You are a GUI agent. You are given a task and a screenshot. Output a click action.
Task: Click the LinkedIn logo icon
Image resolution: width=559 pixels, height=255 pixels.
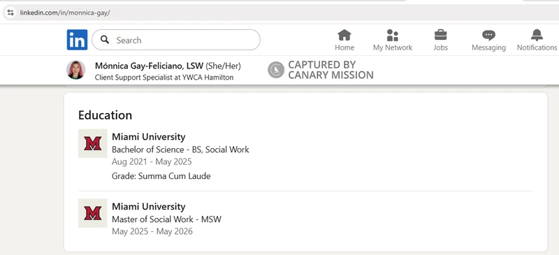(77, 40)
